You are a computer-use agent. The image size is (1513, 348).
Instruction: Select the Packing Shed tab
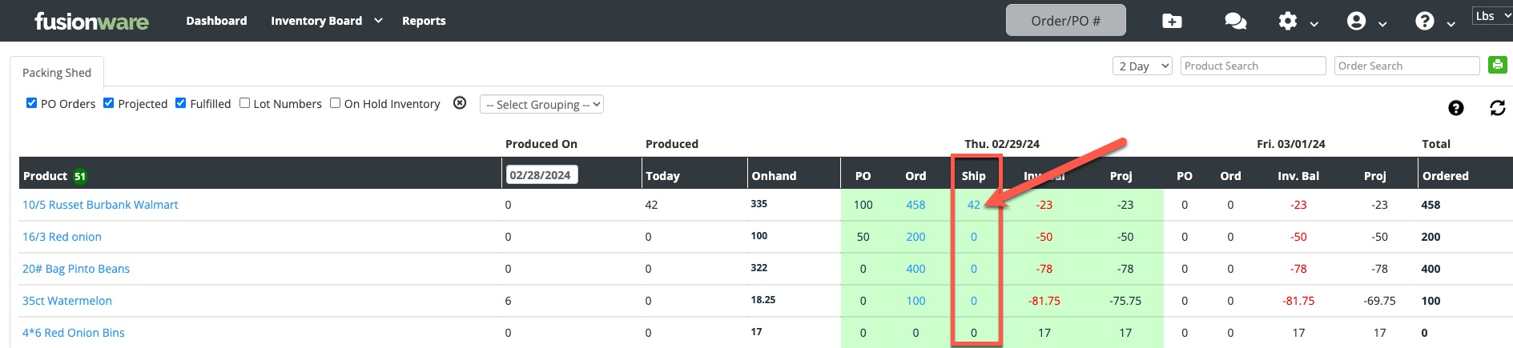pyautogui.click(x=57, y=73)
